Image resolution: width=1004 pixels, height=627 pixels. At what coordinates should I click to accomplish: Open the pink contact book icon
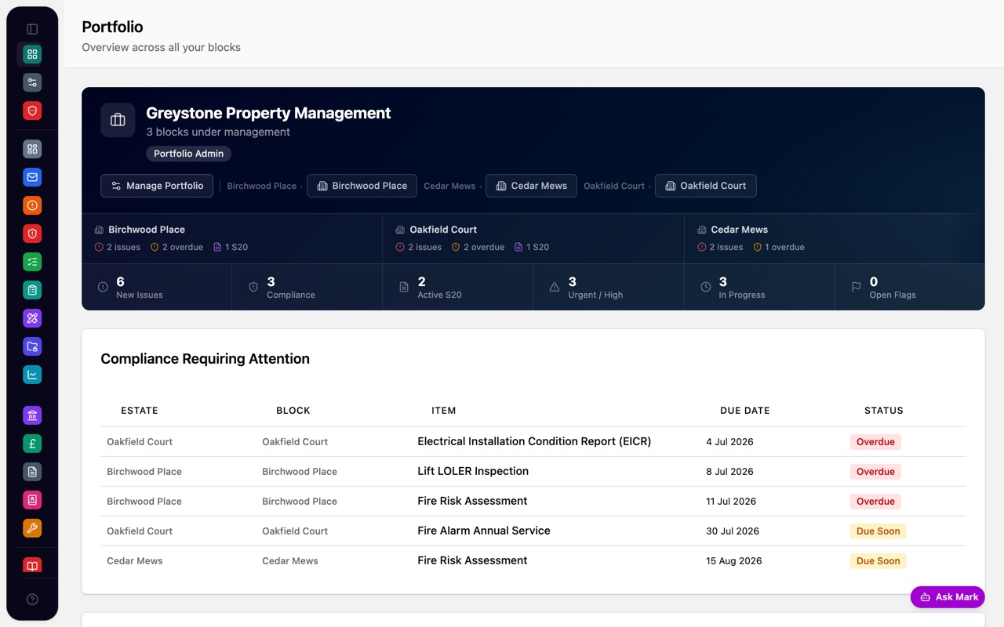[32, 500]
